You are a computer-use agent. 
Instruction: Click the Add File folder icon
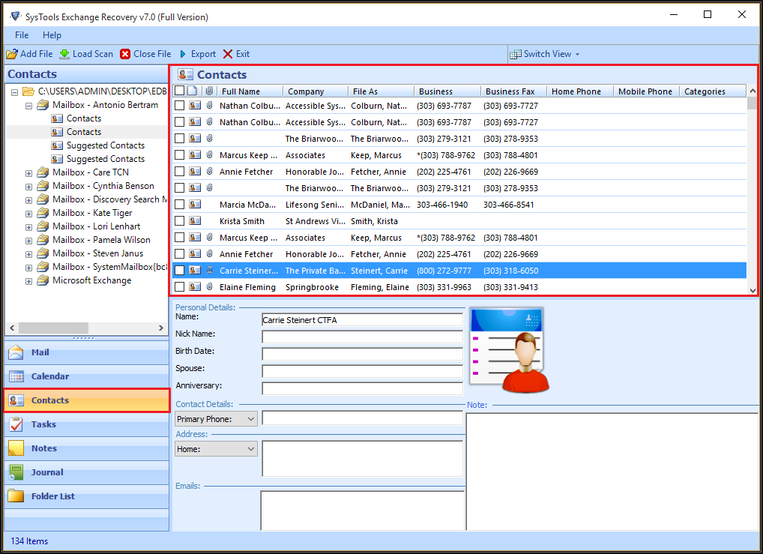[x=12, y=54]
